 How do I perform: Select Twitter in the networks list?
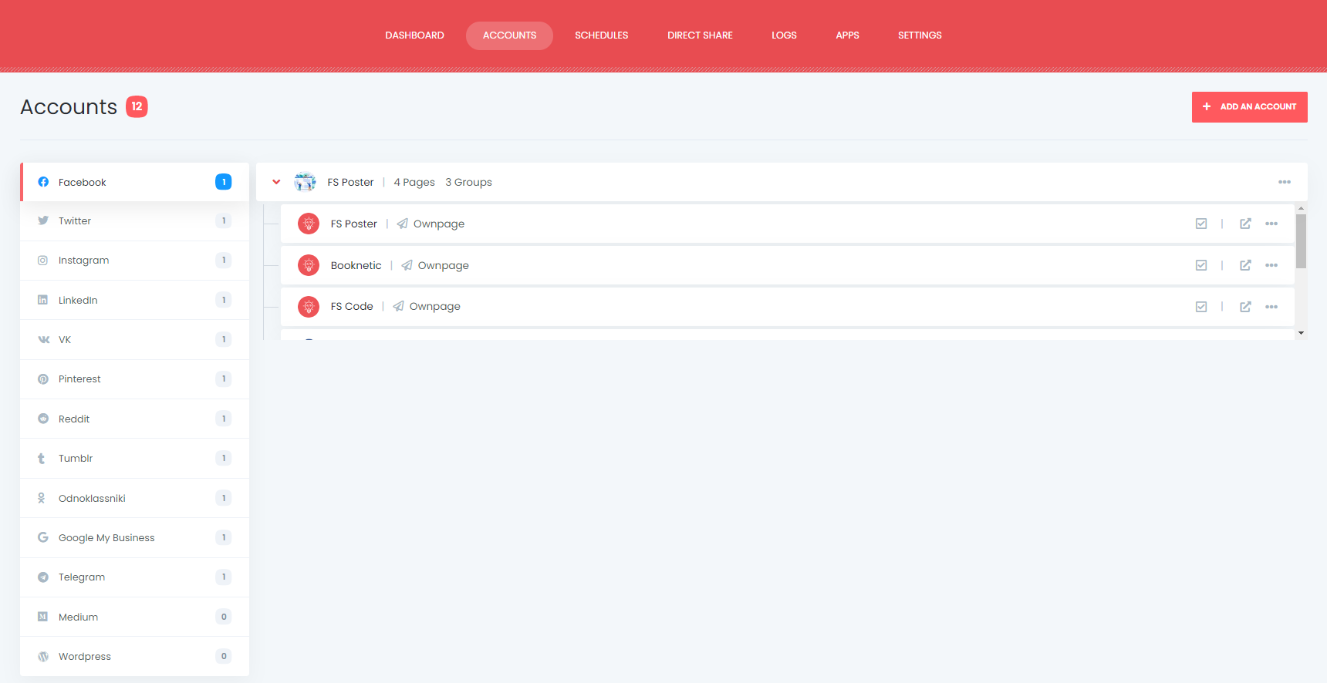[x=135, y=221]
